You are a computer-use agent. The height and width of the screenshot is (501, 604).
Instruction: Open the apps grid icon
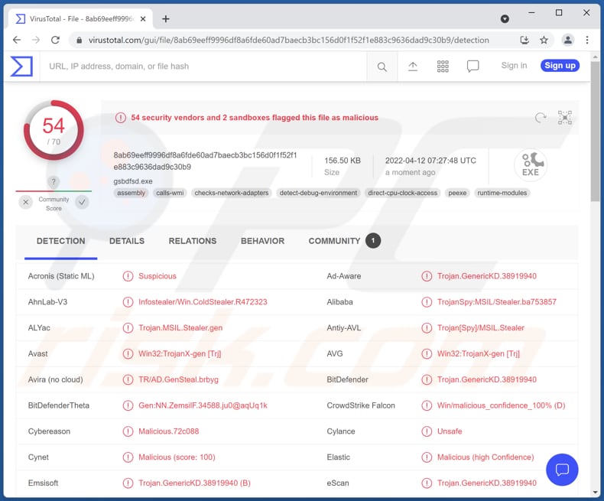[x=443, y=67]
